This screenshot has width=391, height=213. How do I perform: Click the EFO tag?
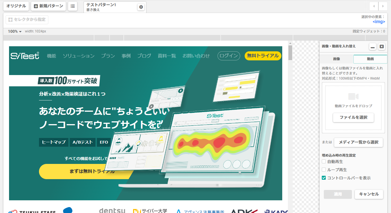click(104, 142)
